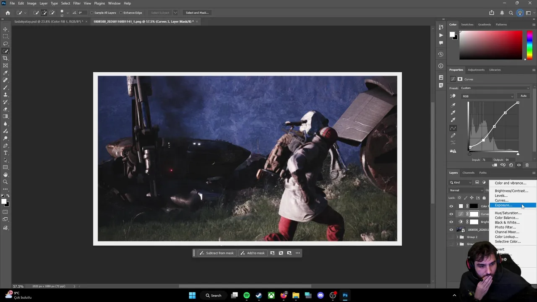Click the color picker field gradient

[491, 45]
